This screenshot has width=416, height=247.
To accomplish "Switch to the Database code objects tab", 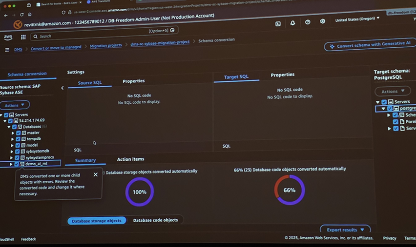I will [x=155, y=220].
